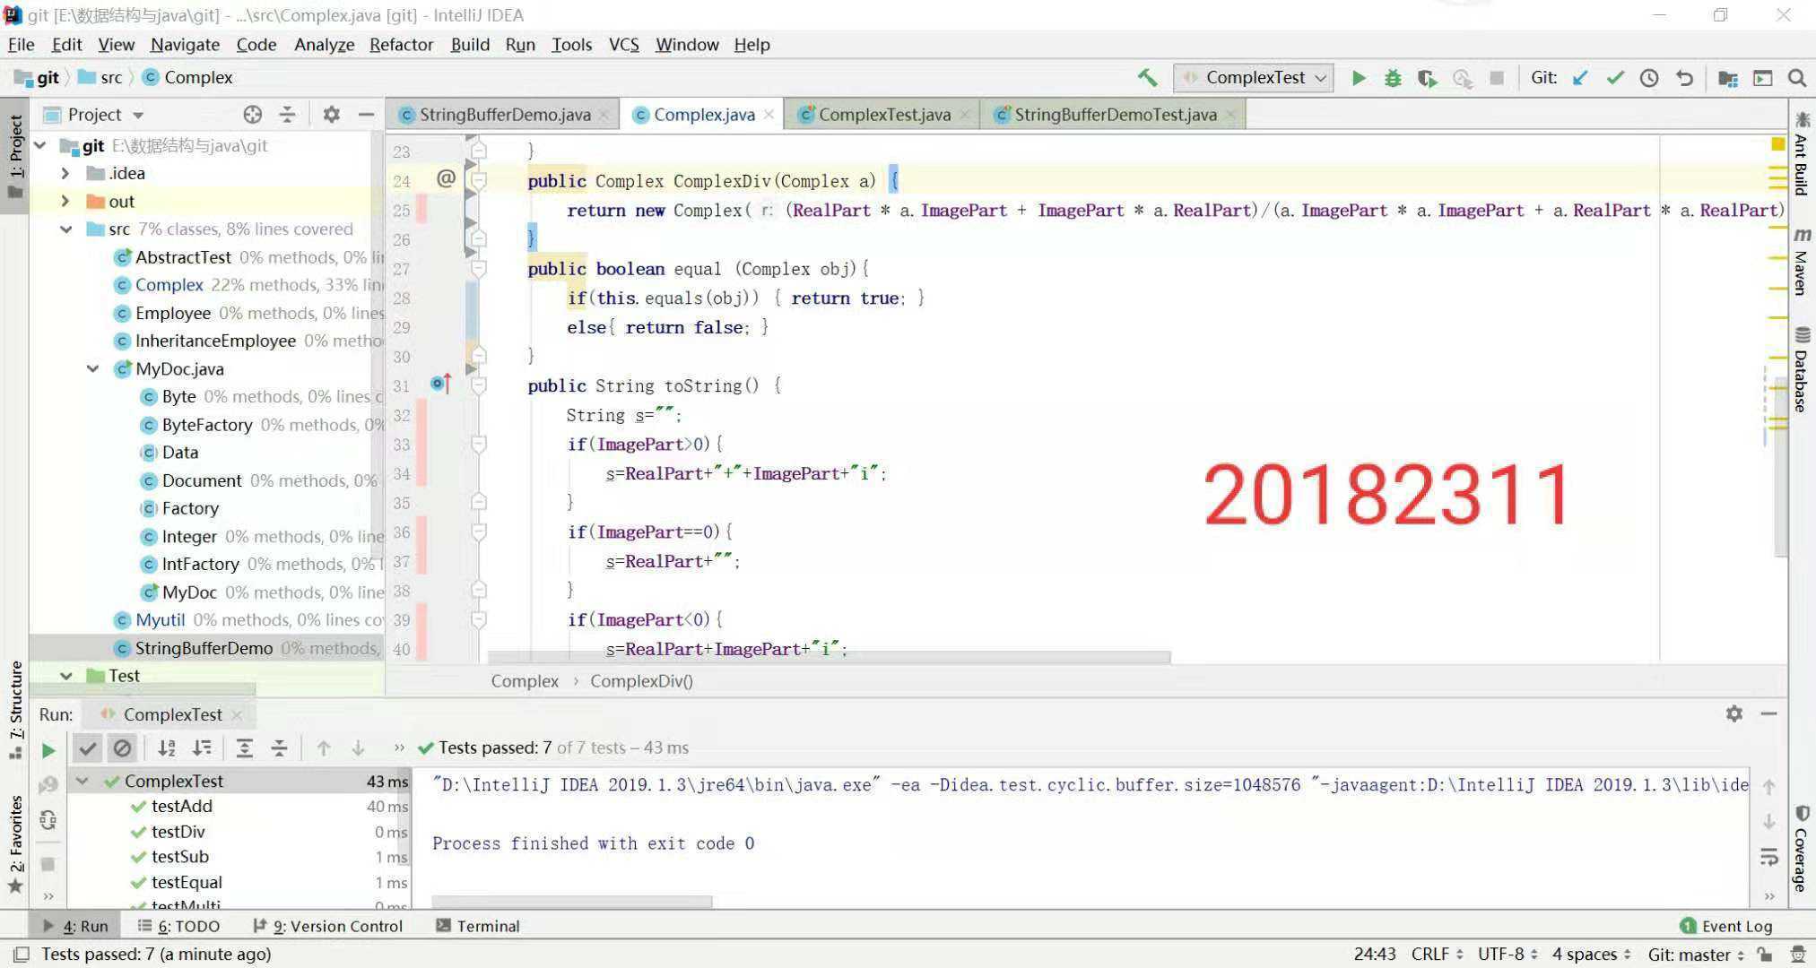Click the @ gutter icon at line 24
1816x968 pixels.
click(446, 178)
